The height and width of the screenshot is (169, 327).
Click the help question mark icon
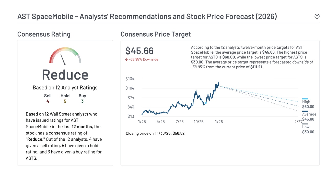pyautogui.click(x=317, y=16)
